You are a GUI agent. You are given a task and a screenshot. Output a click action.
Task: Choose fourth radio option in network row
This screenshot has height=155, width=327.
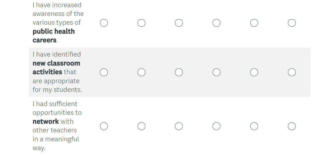(x=216, y=126)
